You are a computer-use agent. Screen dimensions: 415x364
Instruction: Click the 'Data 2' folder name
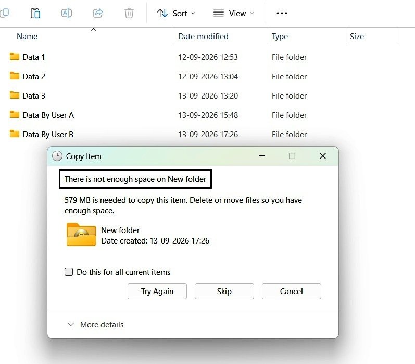click(x=34, y=76)
